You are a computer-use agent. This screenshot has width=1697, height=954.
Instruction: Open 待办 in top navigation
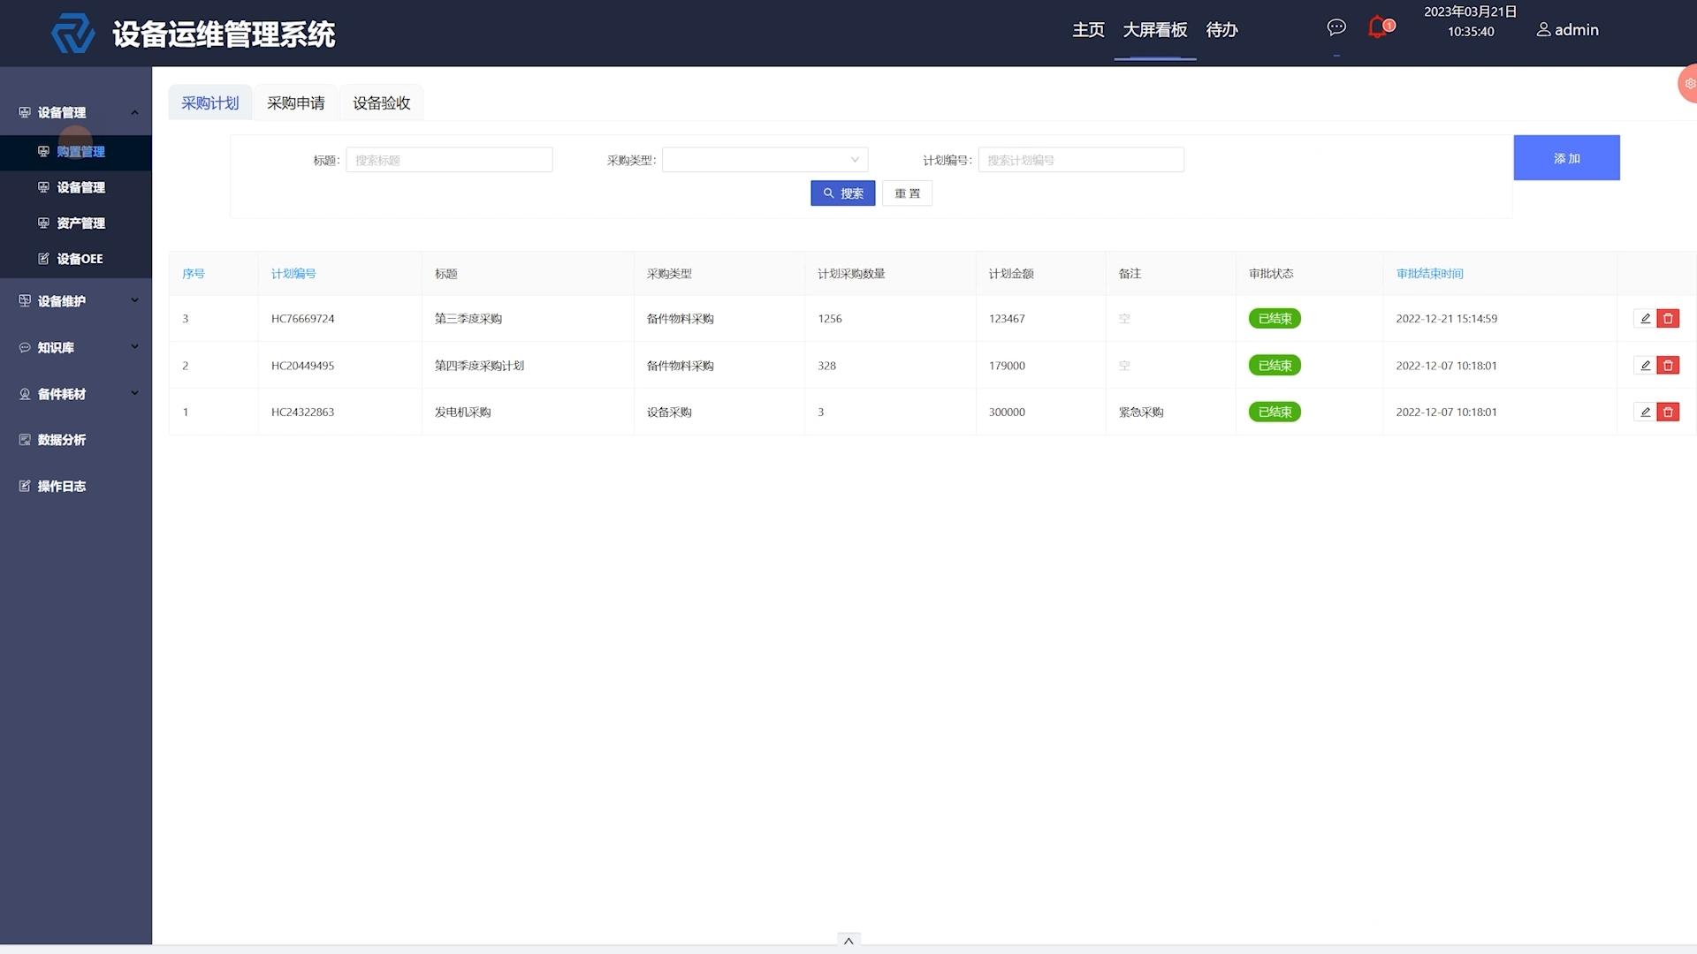click(1221, 30)
